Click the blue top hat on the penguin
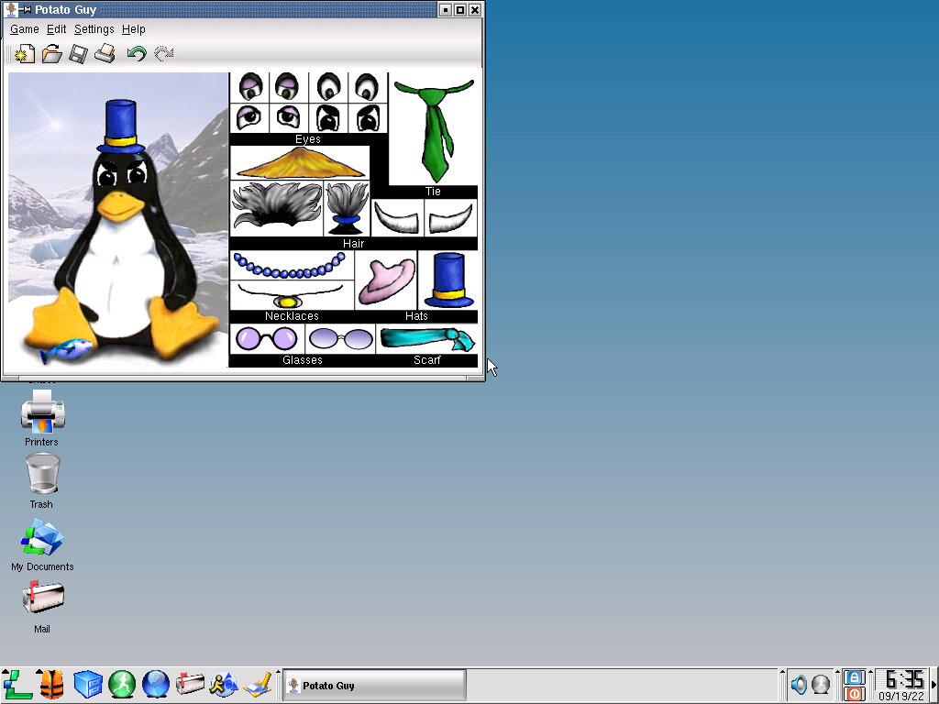Screen dimensions: 939x704 tap(121, 126)
